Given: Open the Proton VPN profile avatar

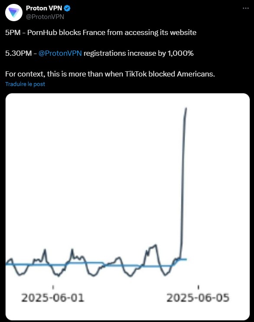Looking at the screenshot, I should (x=14, y=13).
